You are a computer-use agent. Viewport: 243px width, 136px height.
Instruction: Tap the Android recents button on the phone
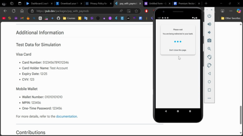tap(190, 111)
